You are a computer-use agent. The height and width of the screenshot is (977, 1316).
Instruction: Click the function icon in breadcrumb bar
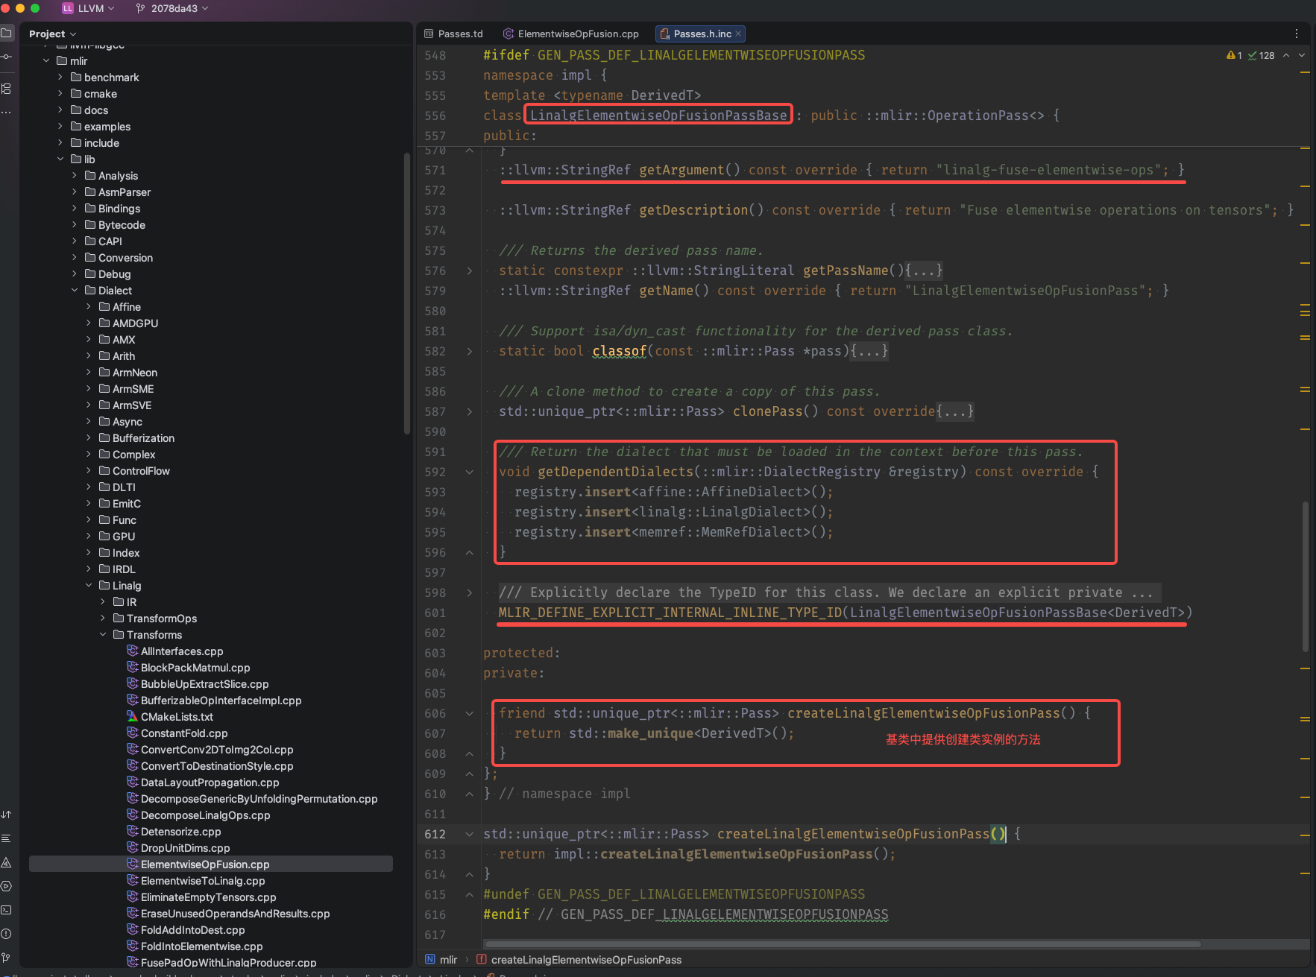pyautogui.click(x=482, y=960)
